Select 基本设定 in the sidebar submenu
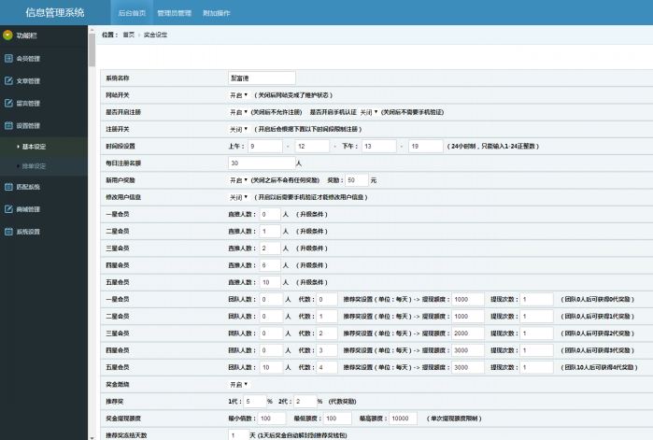Viewport: 653px width, 440px height. 34,147
